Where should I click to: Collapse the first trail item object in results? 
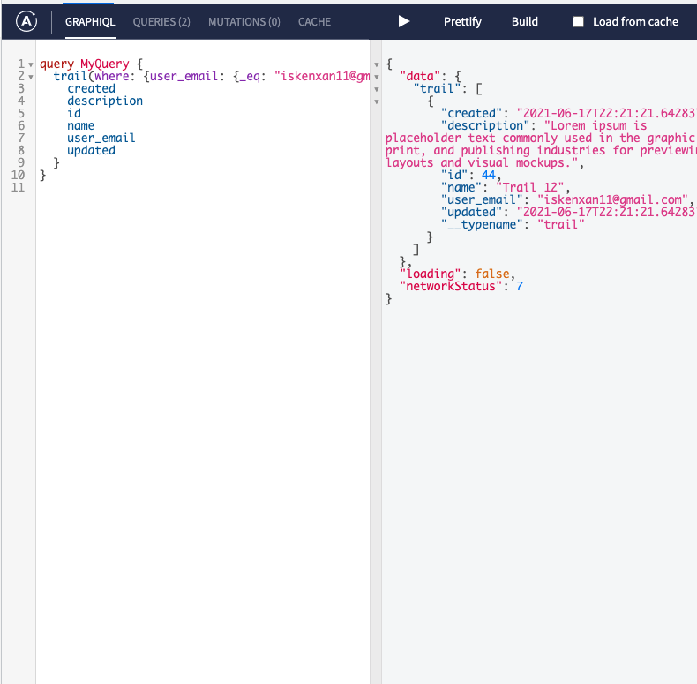(378, 101)
